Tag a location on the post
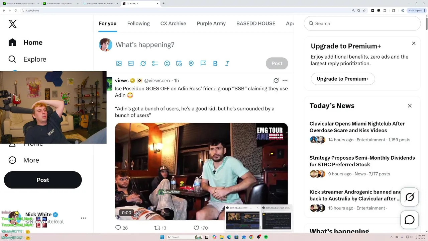The image size is (428, 241). [191, 63]
